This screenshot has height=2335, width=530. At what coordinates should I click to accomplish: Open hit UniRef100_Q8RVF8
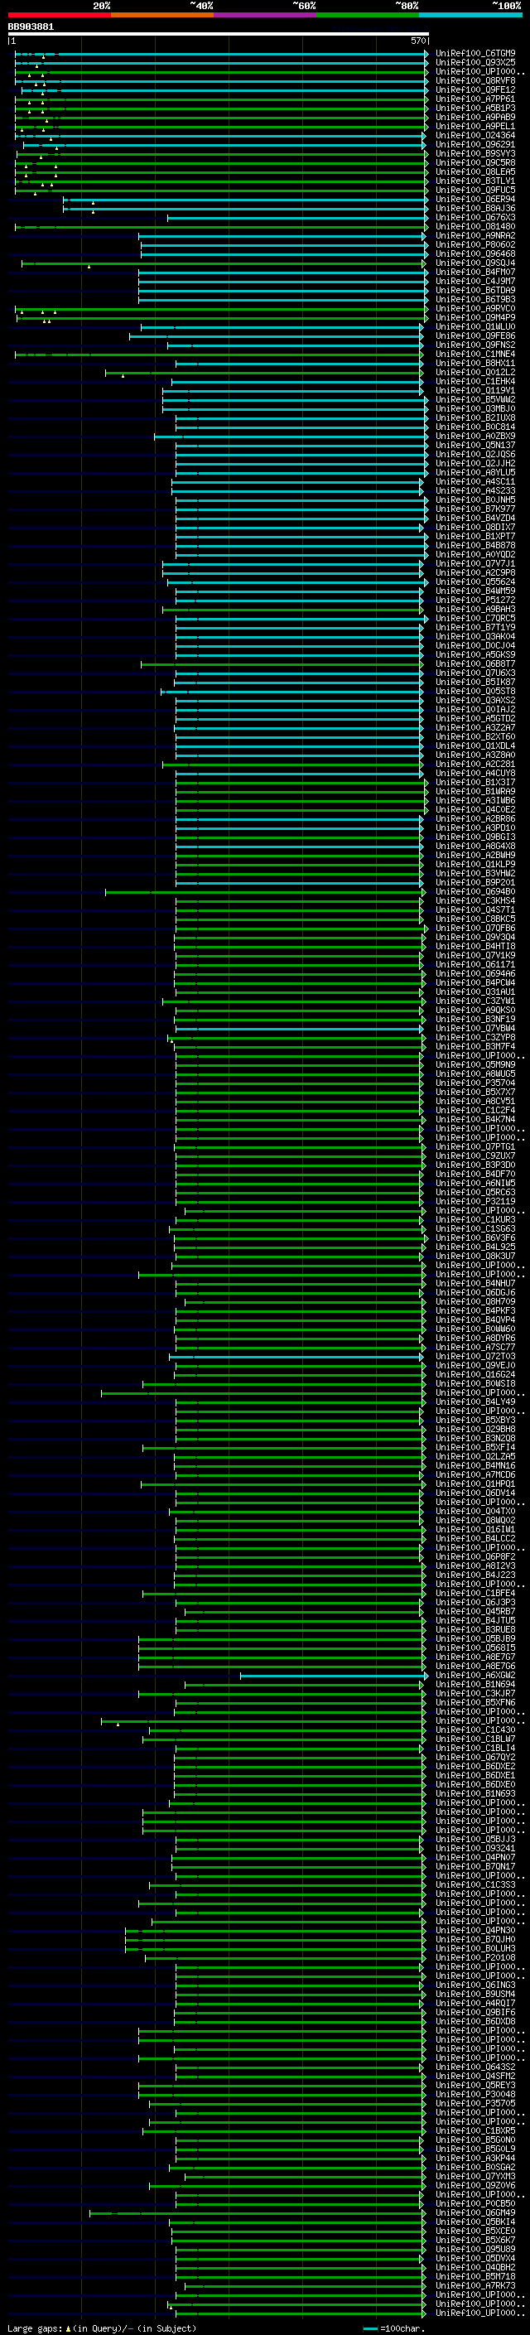(475, 80)
